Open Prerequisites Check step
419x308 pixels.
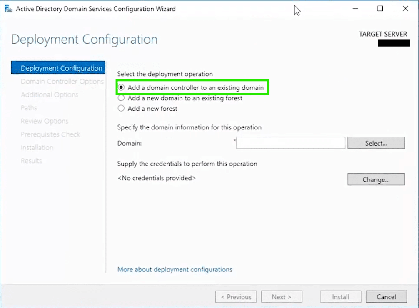click(x=50, y=134)
